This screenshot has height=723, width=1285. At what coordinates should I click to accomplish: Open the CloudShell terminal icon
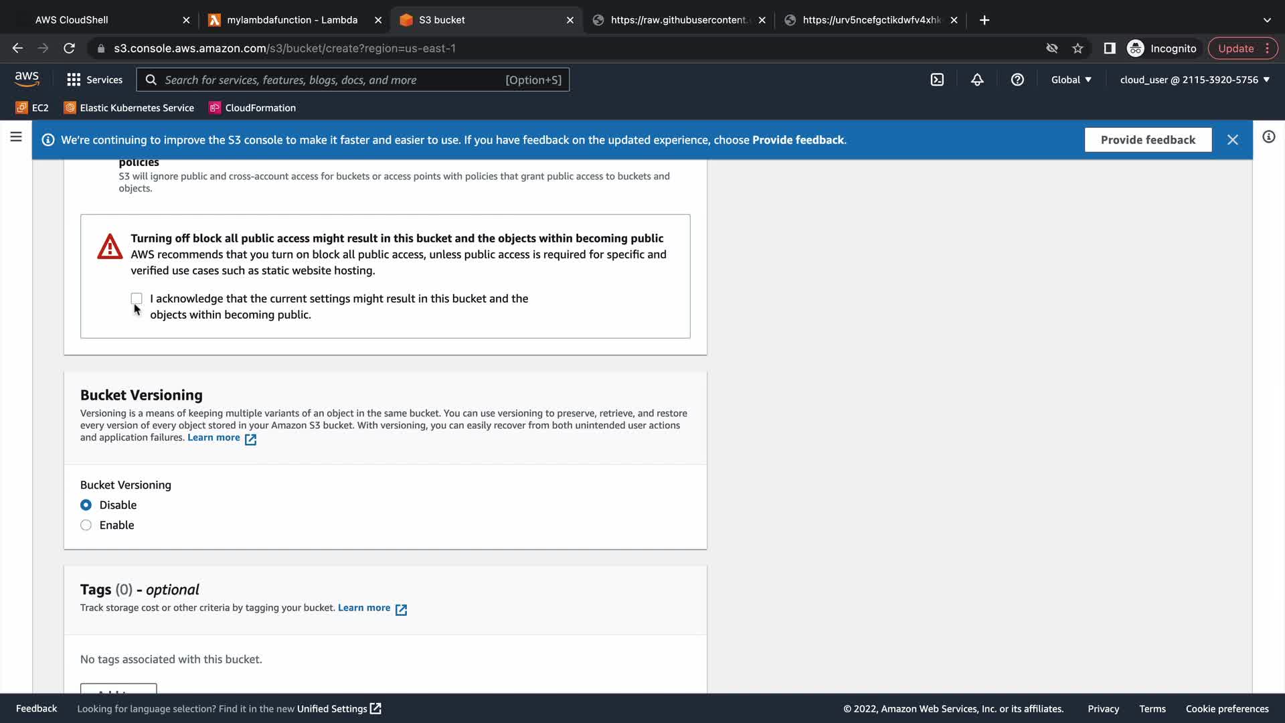click(937, 80)
